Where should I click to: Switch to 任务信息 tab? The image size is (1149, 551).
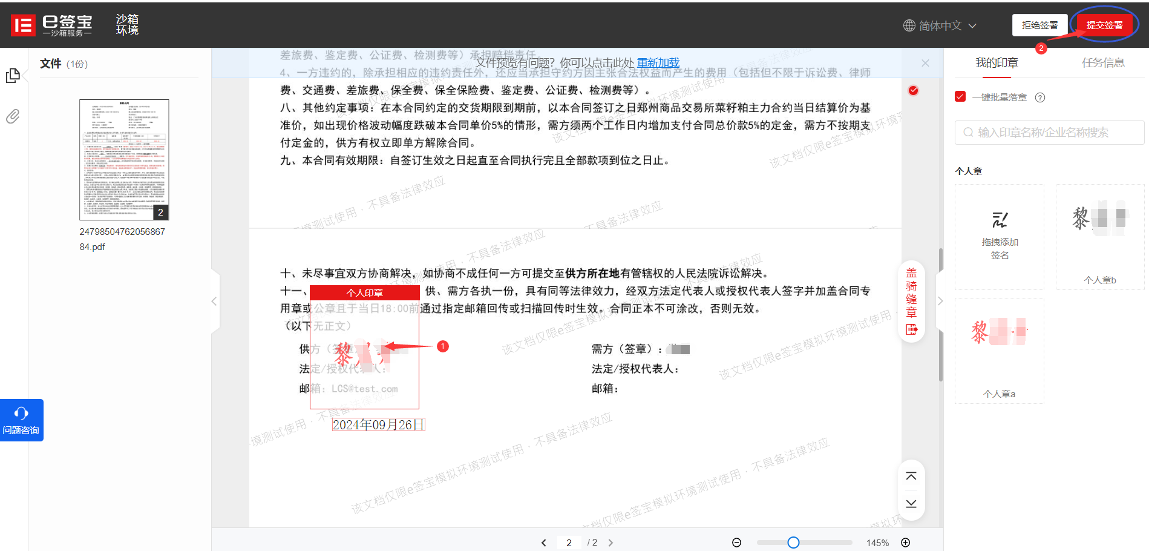1103,62
